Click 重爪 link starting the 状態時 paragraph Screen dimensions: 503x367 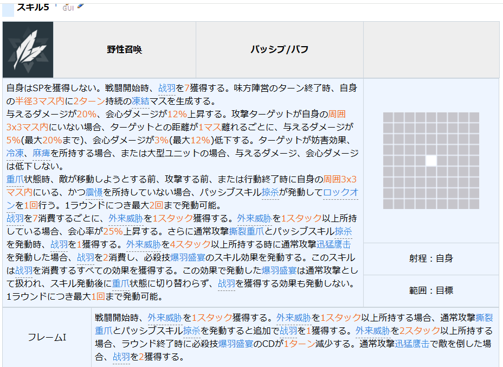coord(15,179)
